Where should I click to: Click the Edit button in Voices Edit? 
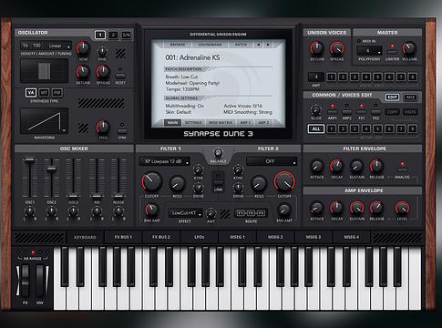click(x=392, y=97)
